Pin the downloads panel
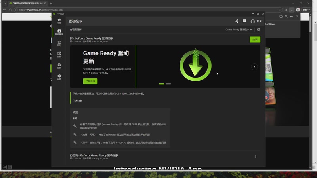Screen dimensions: 317x178 tap(297, 17)
